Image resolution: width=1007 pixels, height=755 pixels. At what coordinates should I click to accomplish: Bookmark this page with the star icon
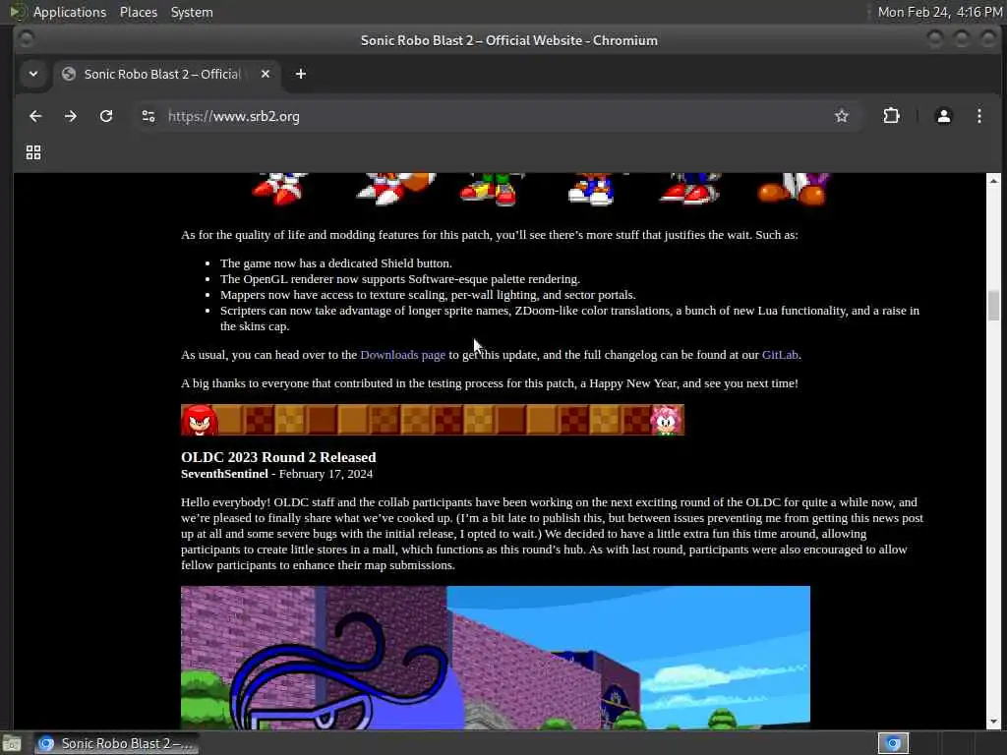tap(842, 116)
